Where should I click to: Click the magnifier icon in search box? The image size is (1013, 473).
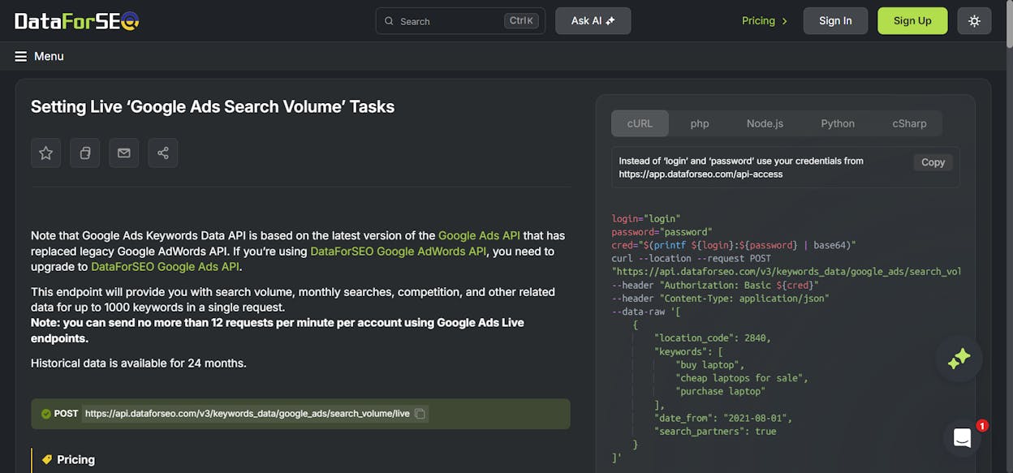pos(389,21)
